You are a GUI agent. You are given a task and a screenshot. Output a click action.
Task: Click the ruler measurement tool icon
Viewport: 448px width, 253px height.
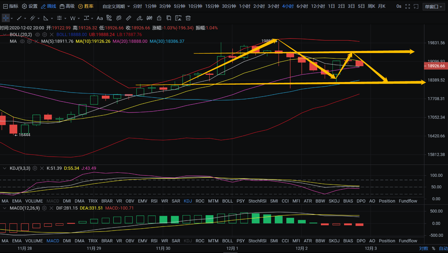[x=129, y=18]
